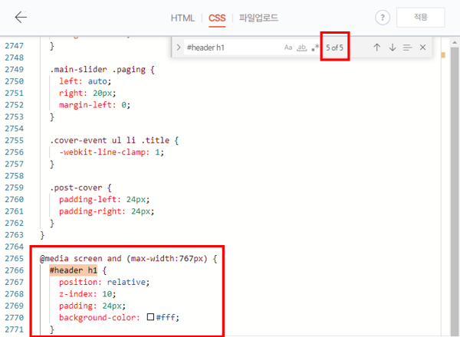Click '.cover-event ul li .title {' selector
The height and width of the screenshot is (337, 460).
tap(114, 141)
